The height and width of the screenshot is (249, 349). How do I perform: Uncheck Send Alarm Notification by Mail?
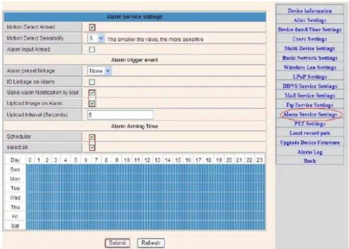92,93
